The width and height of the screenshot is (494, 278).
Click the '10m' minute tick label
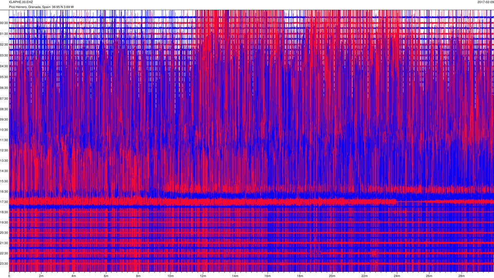pos(170,276)
